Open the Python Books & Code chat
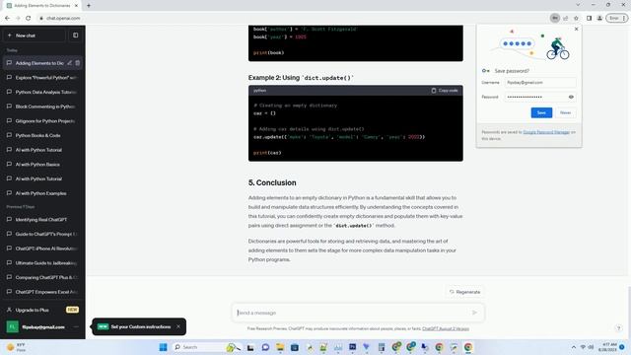Screen dimensions: 631x355 [x=42, y=136]
